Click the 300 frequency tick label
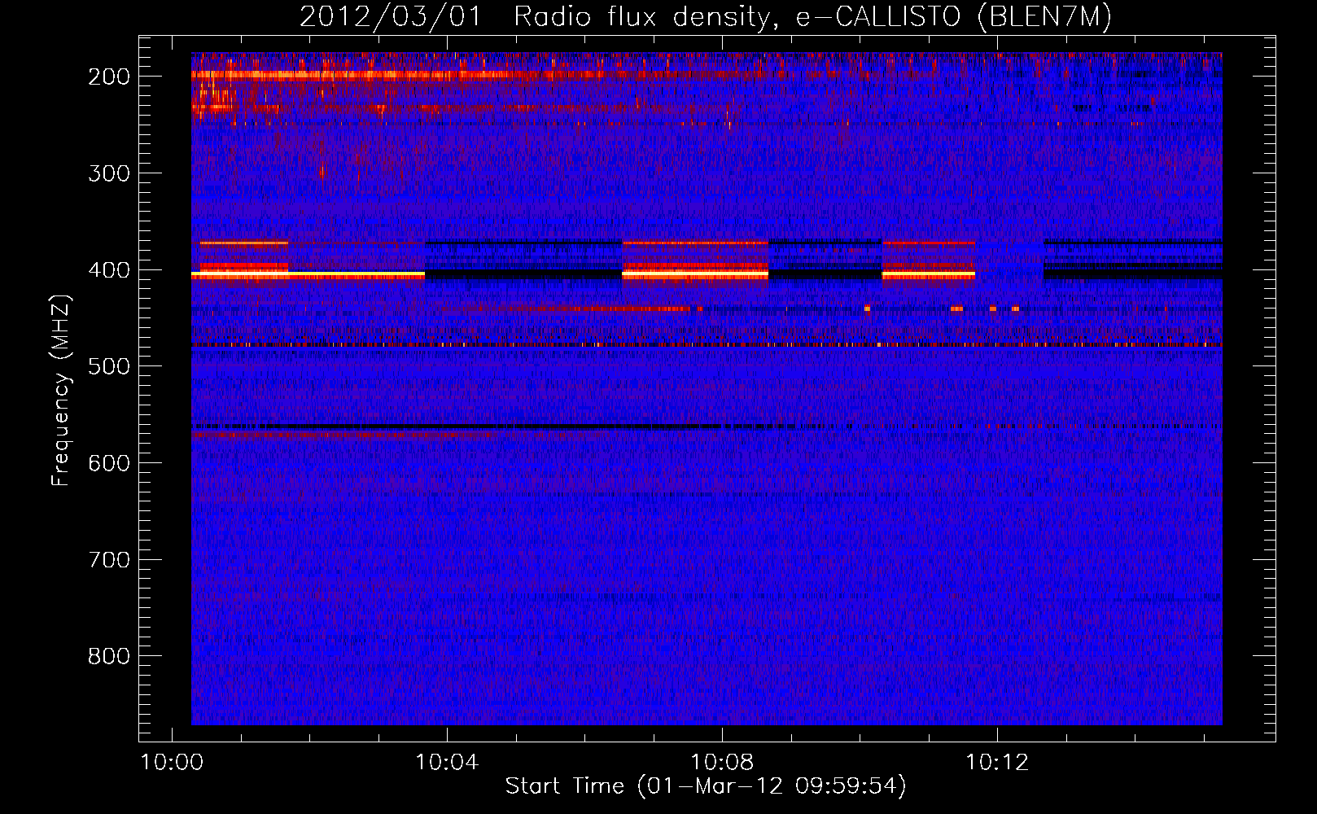Viewport: 1317px width, 814px height. (x=109, y=173)
